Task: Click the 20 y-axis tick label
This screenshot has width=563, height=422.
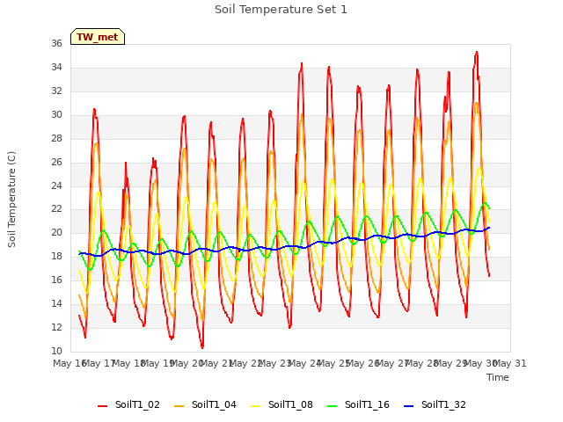Action: [x=56, y=232]
